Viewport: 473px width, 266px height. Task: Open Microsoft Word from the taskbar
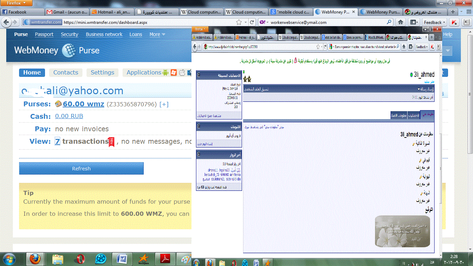(122, 259)
